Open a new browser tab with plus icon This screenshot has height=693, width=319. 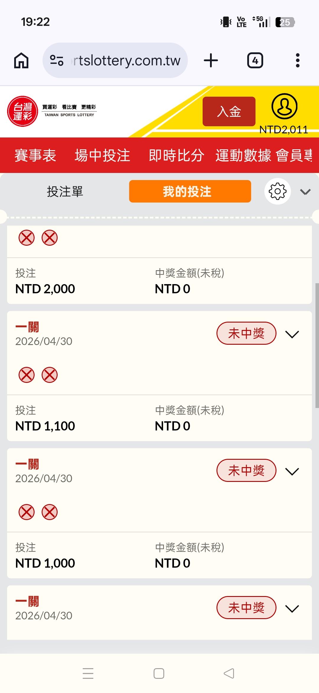pyautogui.click(x=211, y=61)
